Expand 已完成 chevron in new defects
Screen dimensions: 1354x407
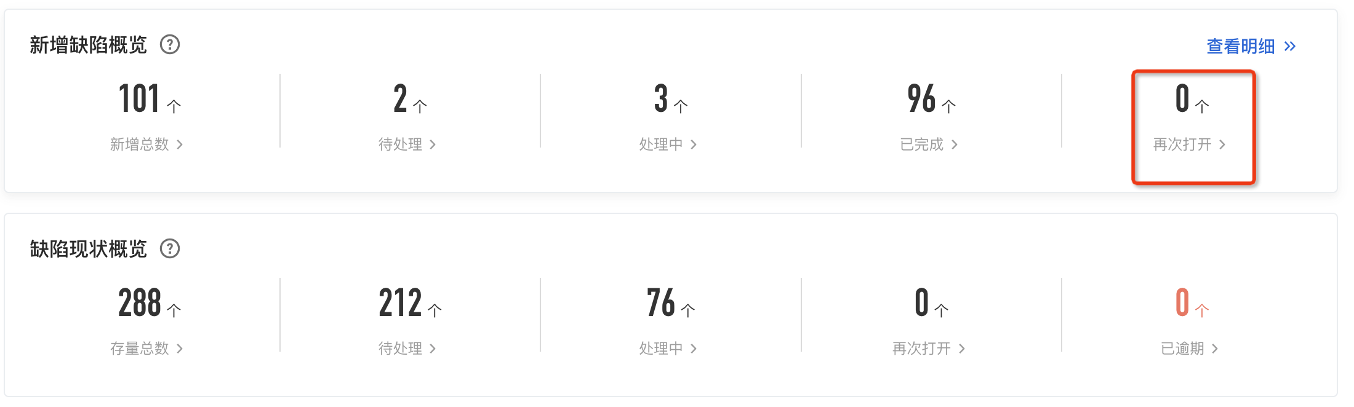point(955,144)
